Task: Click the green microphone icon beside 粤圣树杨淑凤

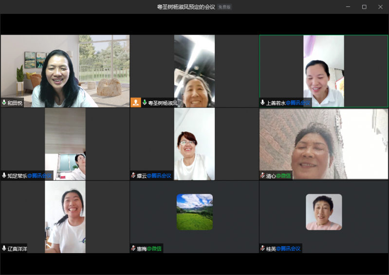Action: click(145, 103)
